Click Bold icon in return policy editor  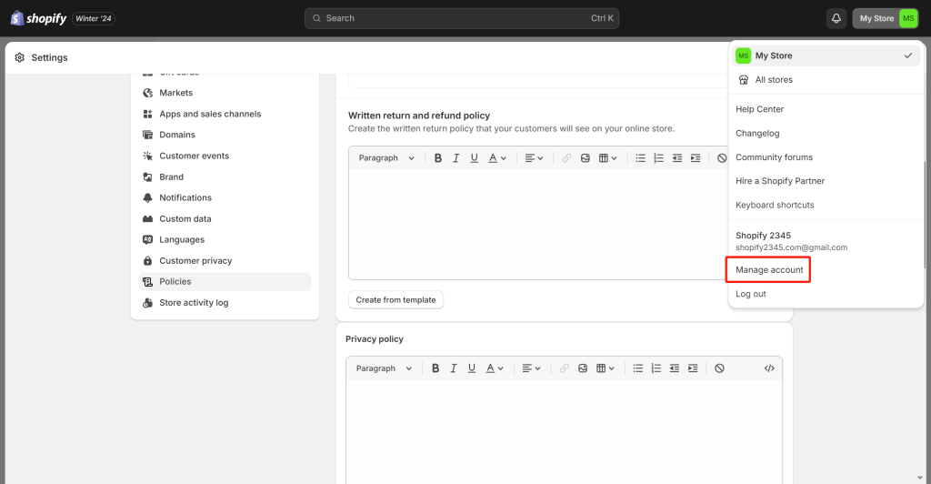pyautogui.click(x=437, y=158)
